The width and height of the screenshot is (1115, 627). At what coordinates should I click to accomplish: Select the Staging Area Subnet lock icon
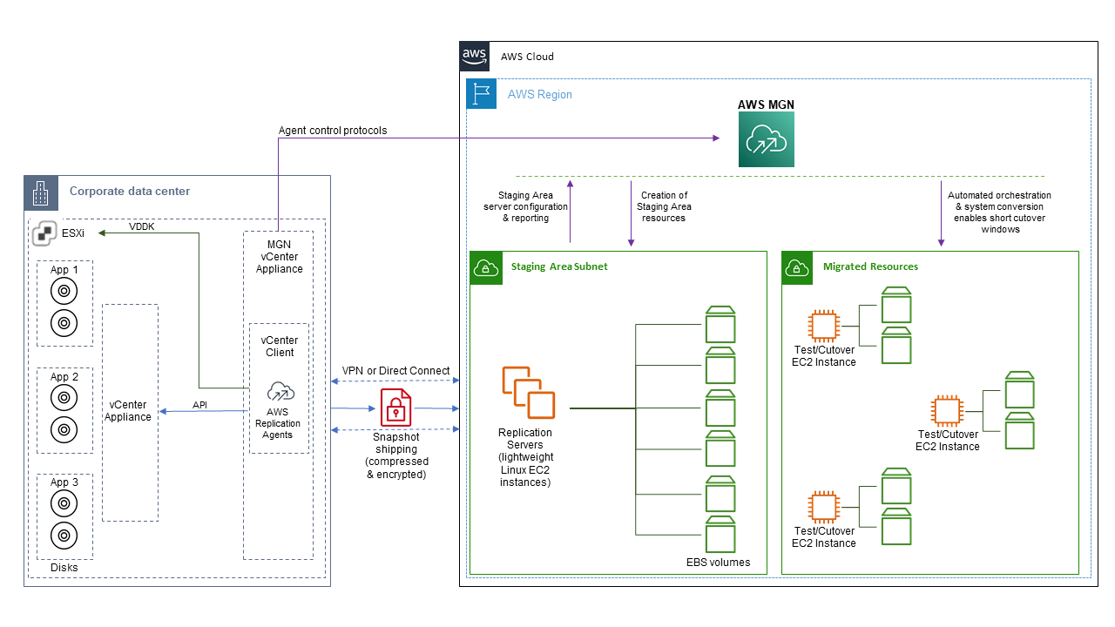[485, 268]
